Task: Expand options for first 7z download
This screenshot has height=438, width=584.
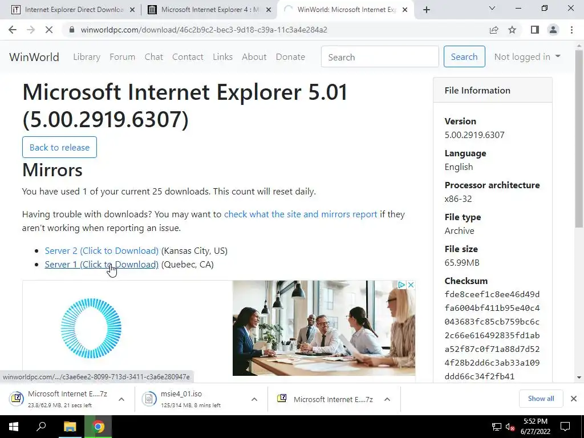Action: click(x=121, y=399)
